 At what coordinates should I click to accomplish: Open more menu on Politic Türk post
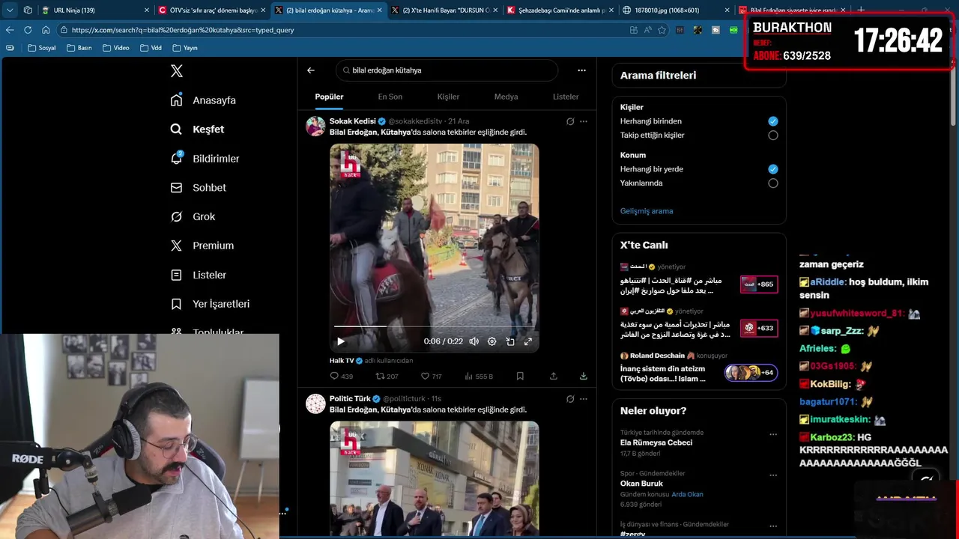(584, 399)
